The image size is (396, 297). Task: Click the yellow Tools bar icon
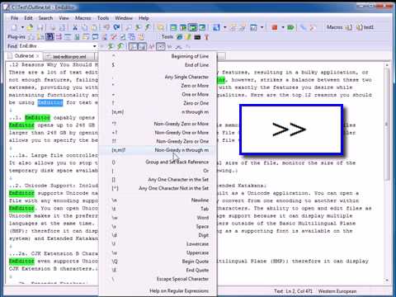[x=188, y=36]
